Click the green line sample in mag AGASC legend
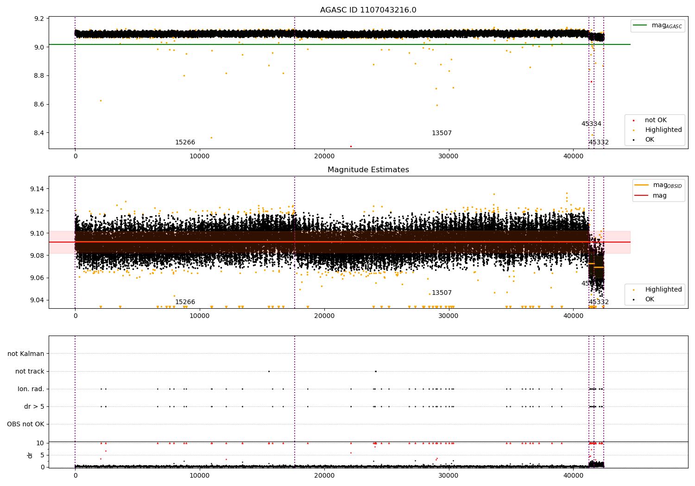695x486 pixels. pos(640,25)
